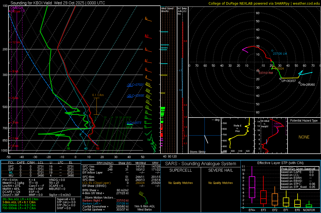
Task: Click the based on STPC: 0.06 line
Action: tap(298, 184)
